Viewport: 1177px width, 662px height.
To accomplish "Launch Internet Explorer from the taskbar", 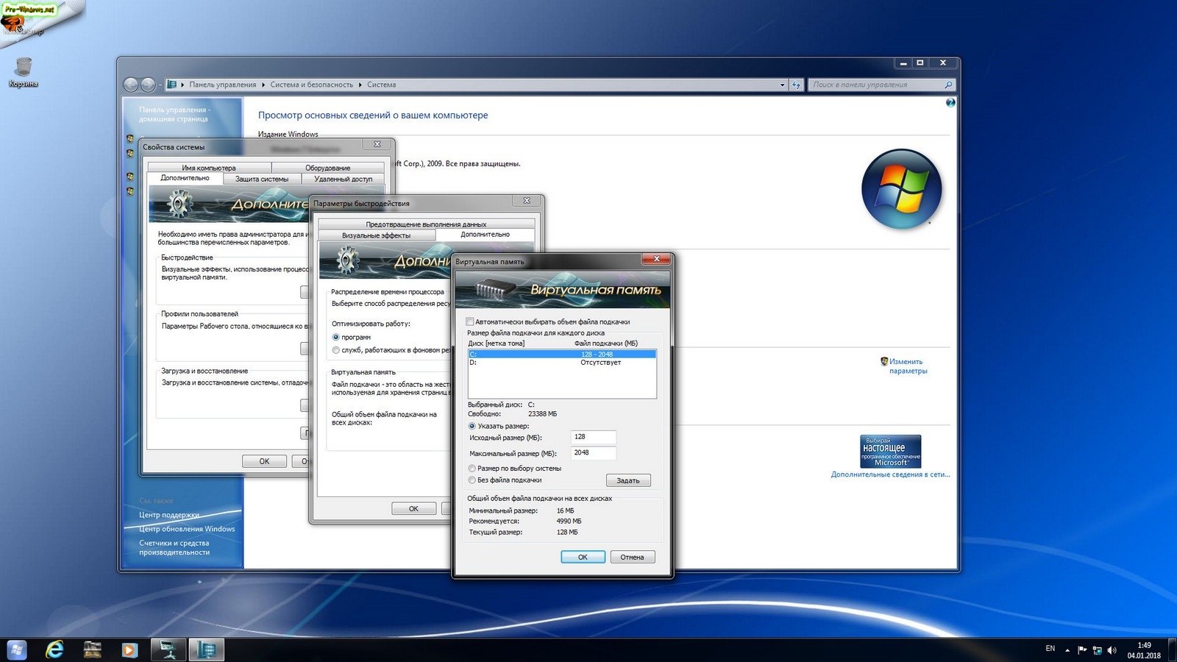I will pos(54,649).
